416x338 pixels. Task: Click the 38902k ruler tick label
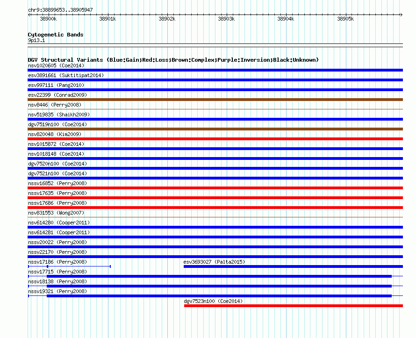pos(167,19)
